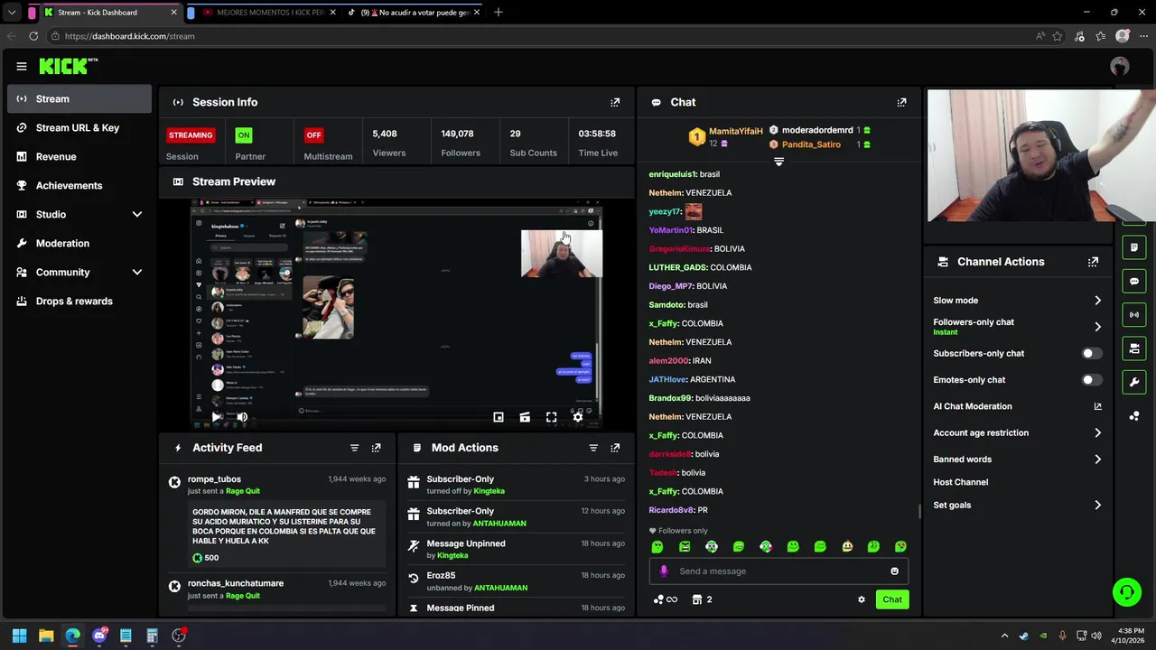Enable picture-in-picture for stream preview

[x=499, y=417]
